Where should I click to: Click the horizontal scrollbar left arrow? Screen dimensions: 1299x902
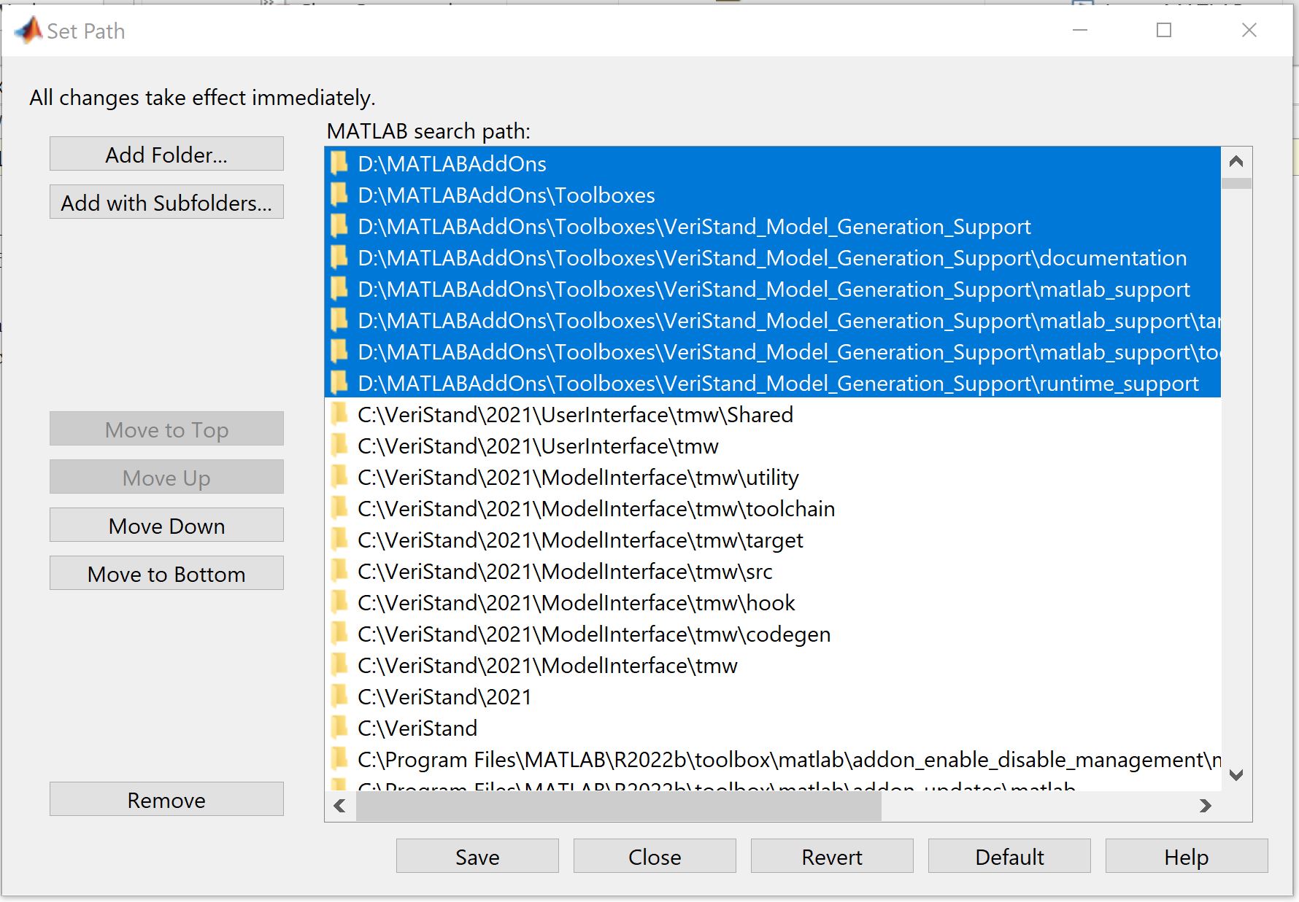tap(340, 806)
